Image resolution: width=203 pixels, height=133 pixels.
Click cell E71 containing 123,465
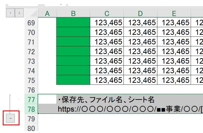coord(174,41)
